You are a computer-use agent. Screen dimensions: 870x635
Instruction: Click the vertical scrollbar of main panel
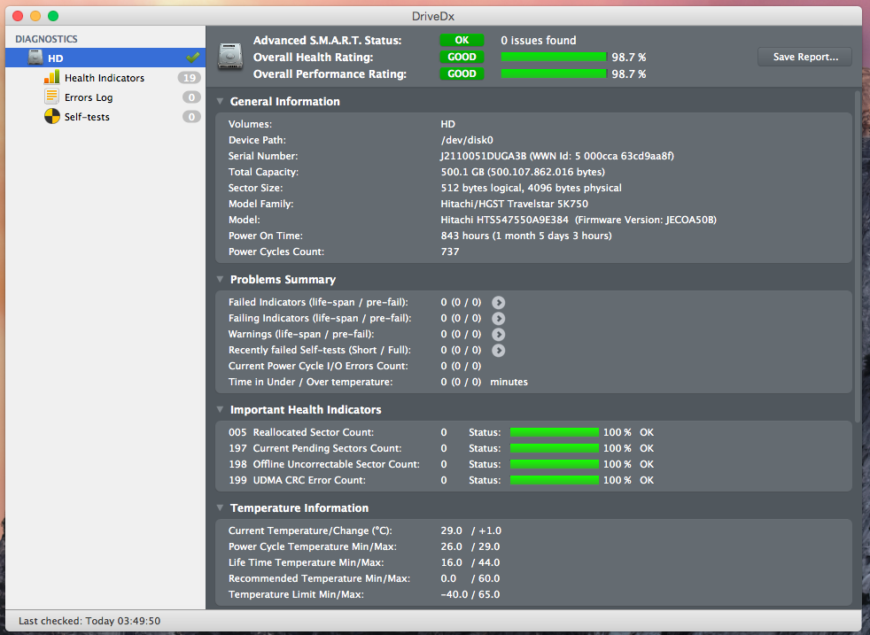[x=858, y=255]
